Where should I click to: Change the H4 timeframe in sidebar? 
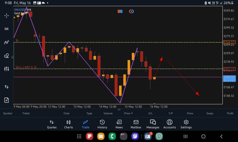pos(6,29)
